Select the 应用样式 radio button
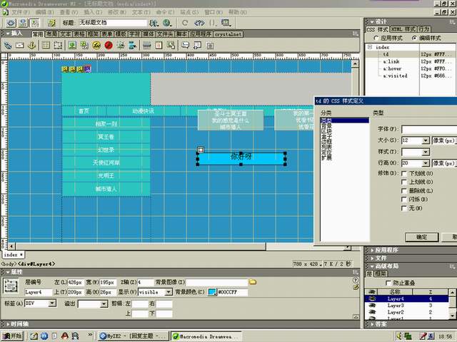 (x=371, y=38)
